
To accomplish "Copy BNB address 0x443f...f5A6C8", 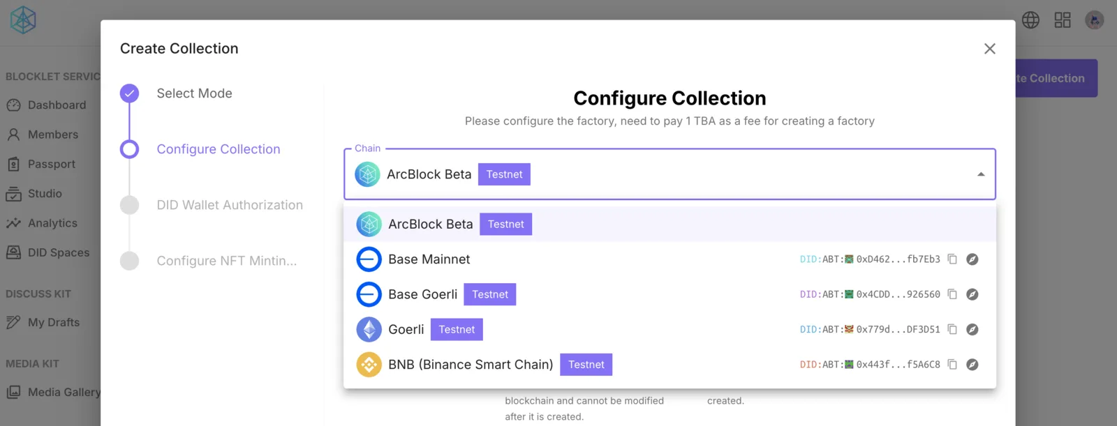I will tap(952, 365).
